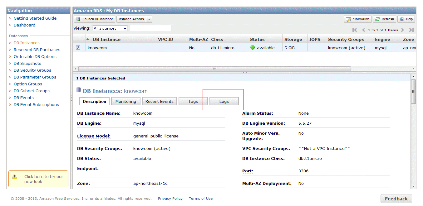Image resolution: width=423 pixels, height=206 pixels.
Task: Open Orderable DB Options
Action: point(35,57)
